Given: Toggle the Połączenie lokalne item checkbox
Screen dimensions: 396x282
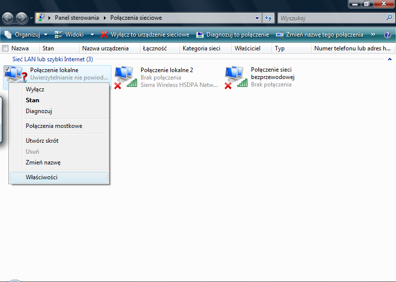Looking at the screenshot, I should coord(7,70).
